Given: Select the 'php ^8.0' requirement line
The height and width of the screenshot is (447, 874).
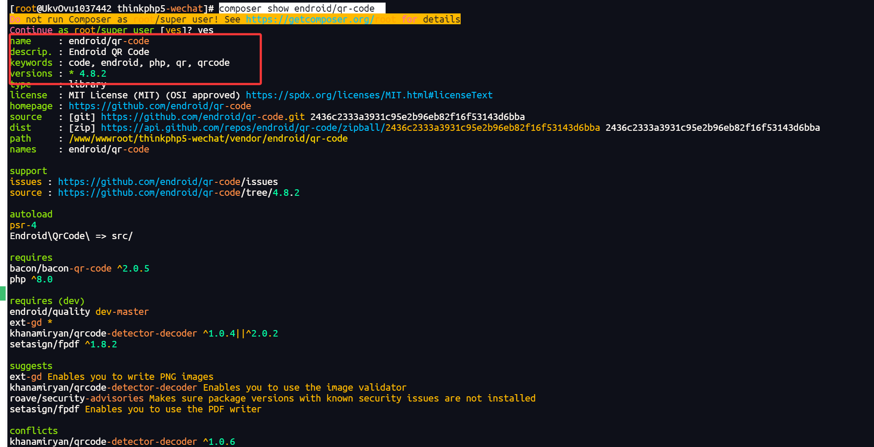Looking at the screenshot, I should click(x=31, y=279).
